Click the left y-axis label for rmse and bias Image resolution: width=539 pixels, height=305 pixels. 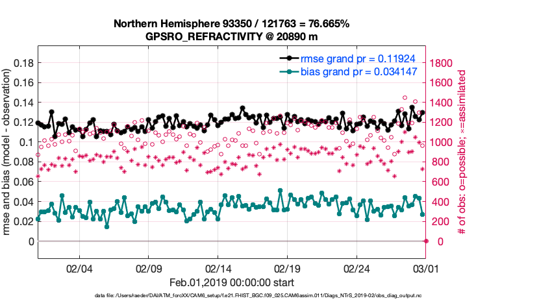click(8, 152)
